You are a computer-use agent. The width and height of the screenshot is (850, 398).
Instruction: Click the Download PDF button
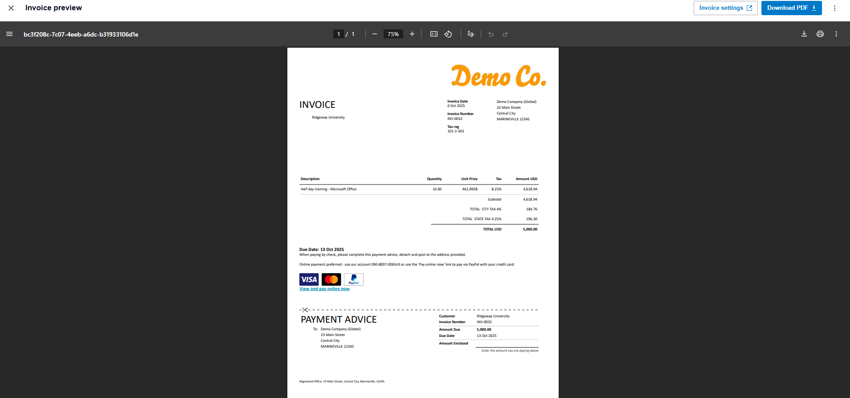[791, 8]
